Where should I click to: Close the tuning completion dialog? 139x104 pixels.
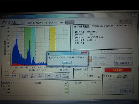[x=84, y=52]
